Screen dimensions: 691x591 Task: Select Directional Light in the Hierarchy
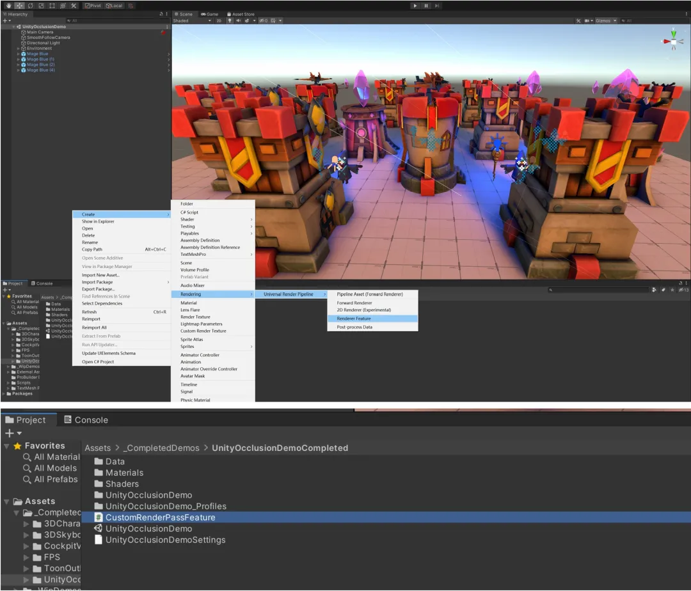(x=44, y=43)
